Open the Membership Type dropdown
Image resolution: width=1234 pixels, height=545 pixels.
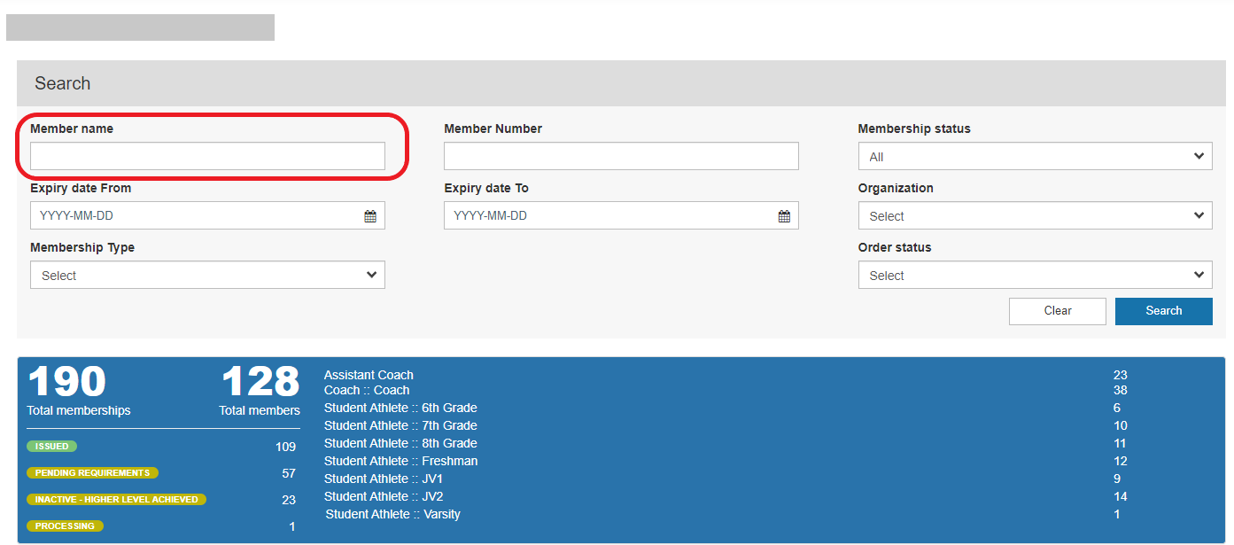coord(207,275)
